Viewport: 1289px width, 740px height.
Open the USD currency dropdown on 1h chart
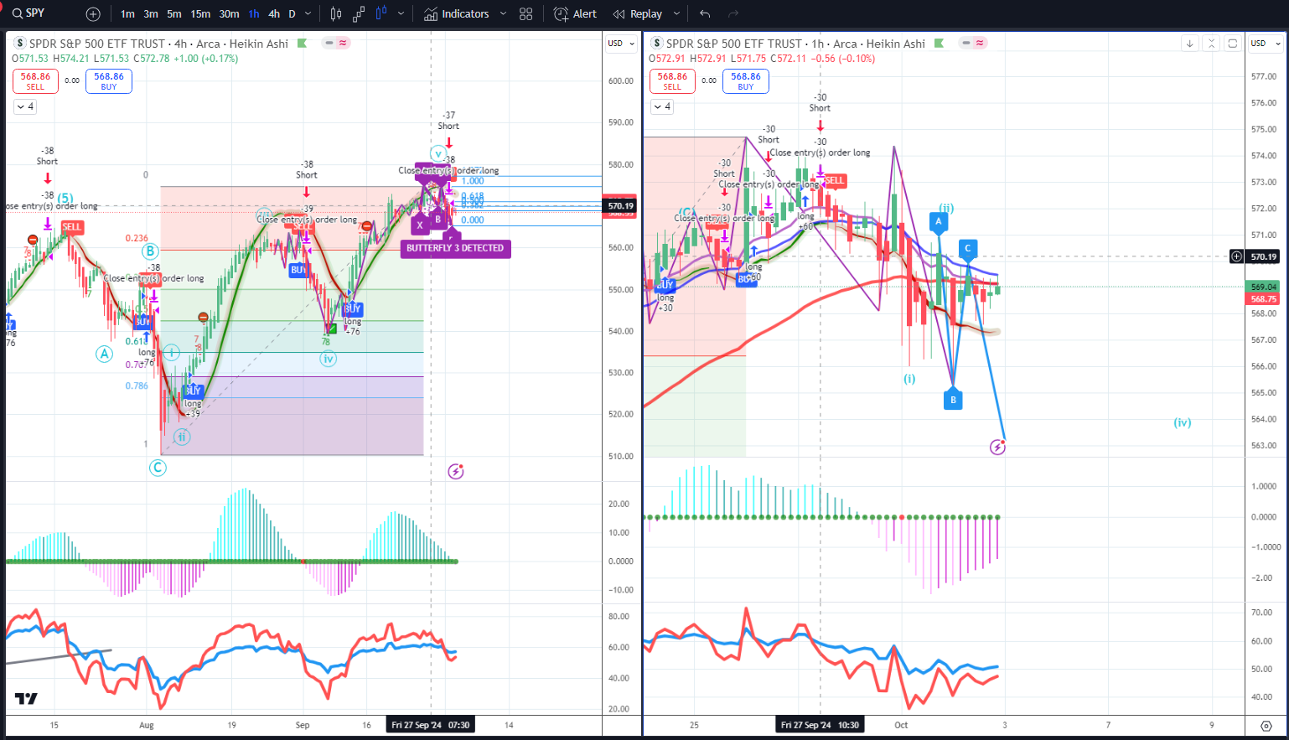tap(1266, 44)
